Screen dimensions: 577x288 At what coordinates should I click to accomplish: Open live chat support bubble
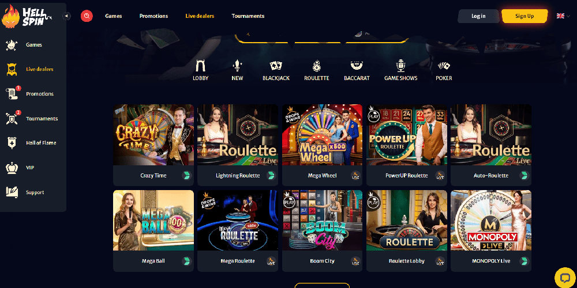[x=565, y=278]
